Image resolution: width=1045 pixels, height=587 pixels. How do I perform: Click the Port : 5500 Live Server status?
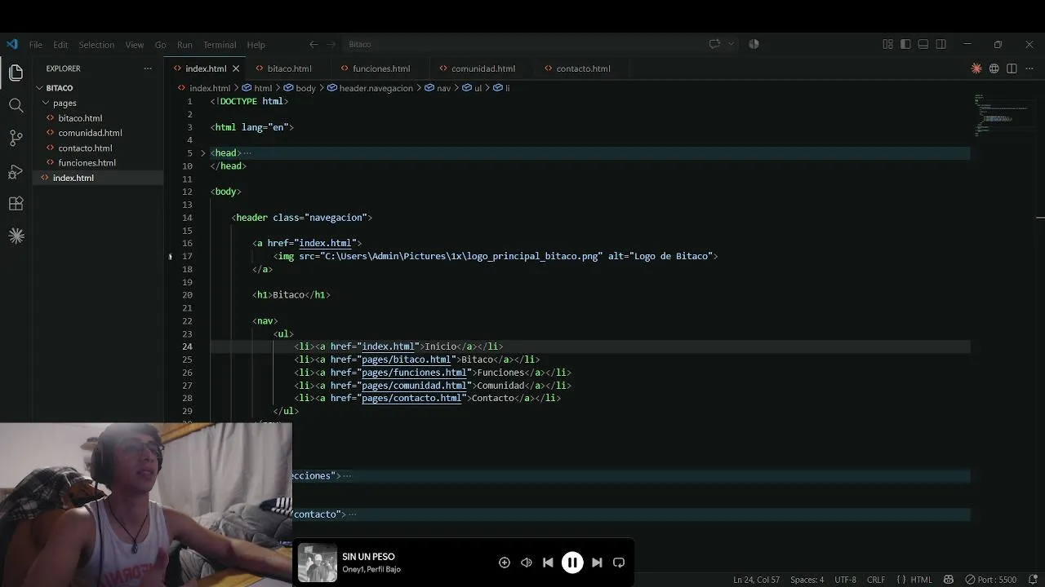tap(991, 580)
